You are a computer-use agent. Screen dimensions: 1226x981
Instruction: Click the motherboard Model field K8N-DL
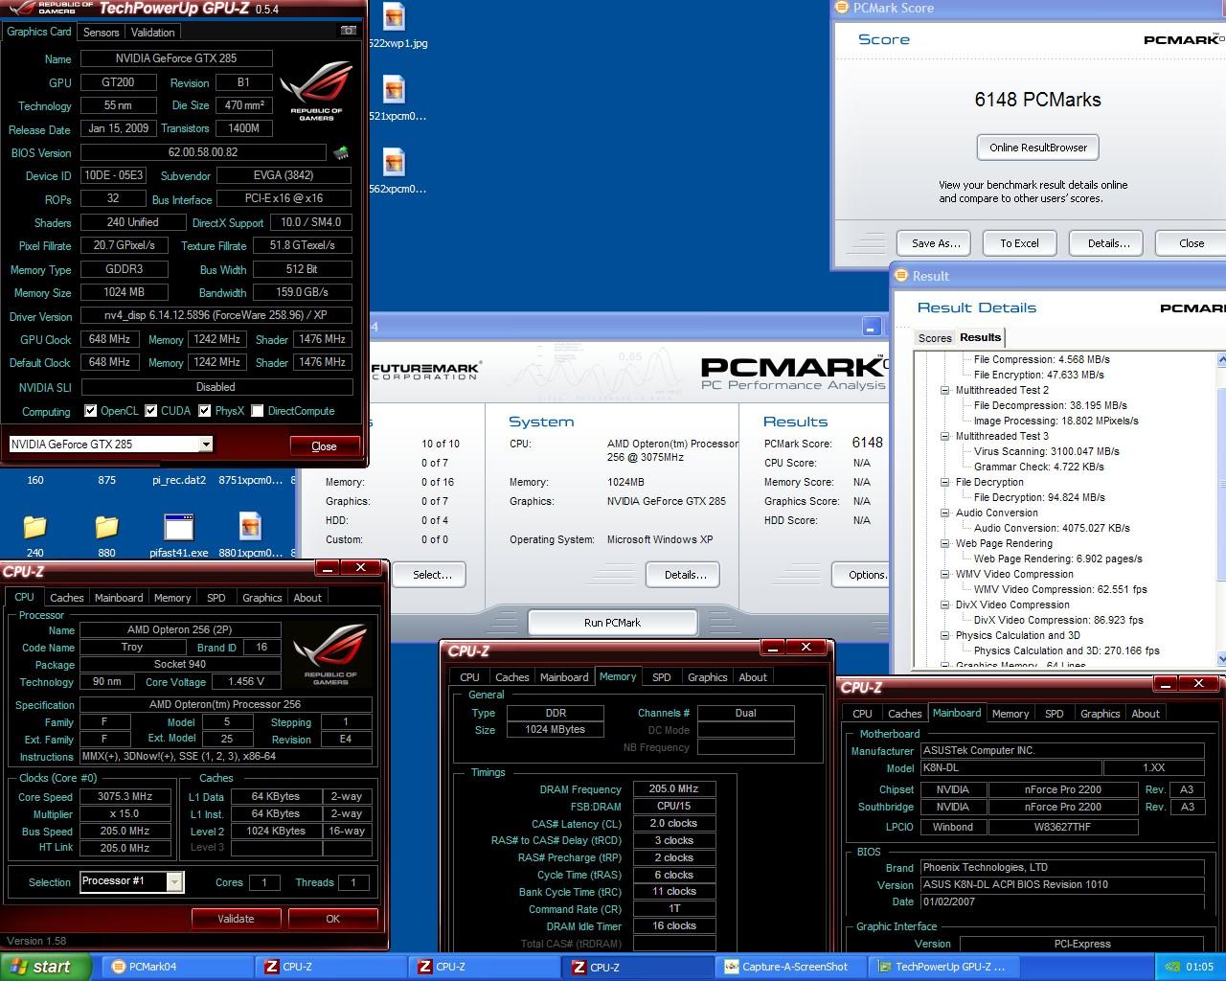(x=1010, y=768)
